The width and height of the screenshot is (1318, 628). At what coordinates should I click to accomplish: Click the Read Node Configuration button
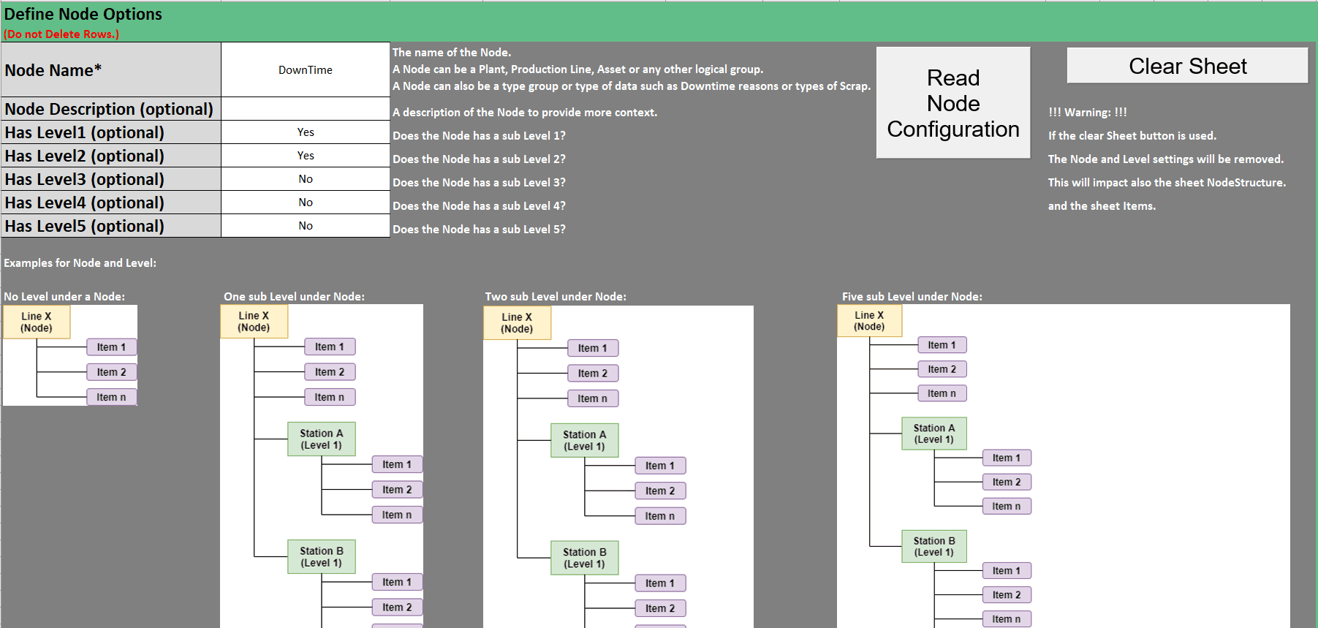pyautogui.click(x=952, y=103)
